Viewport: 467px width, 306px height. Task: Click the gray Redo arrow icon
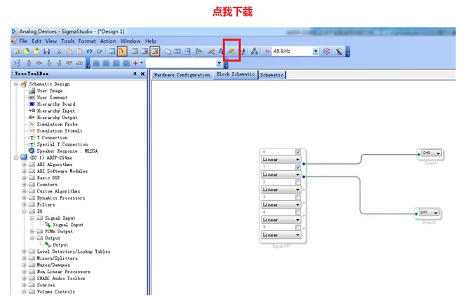click(99, 51)
